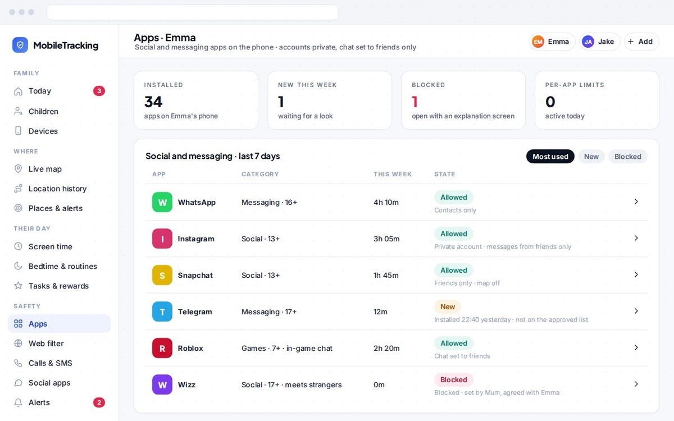Click the Blocked badge on the Wizz row
The width and height of the screenshot is (674, 421).
click(x=454, y=380)
